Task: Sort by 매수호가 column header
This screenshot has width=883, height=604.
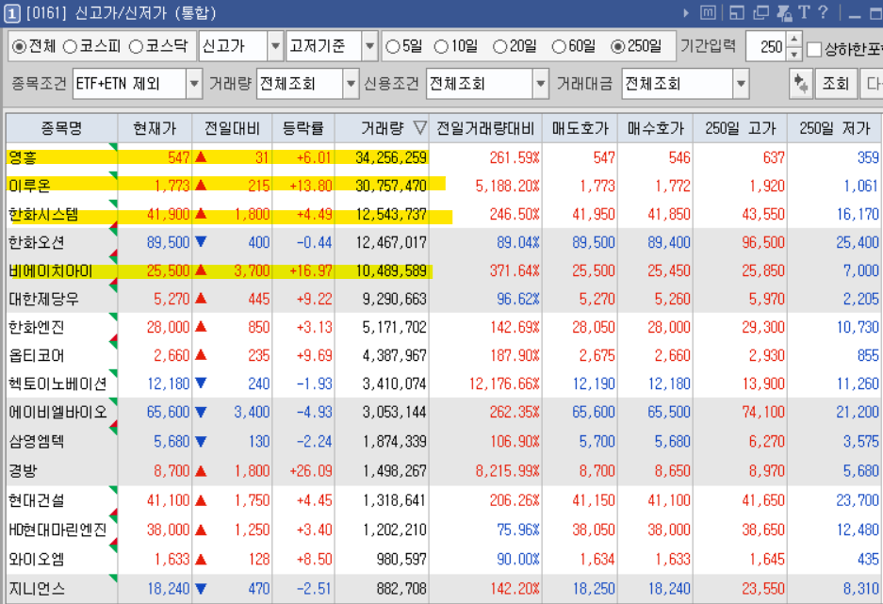Action: coord(656,128)
